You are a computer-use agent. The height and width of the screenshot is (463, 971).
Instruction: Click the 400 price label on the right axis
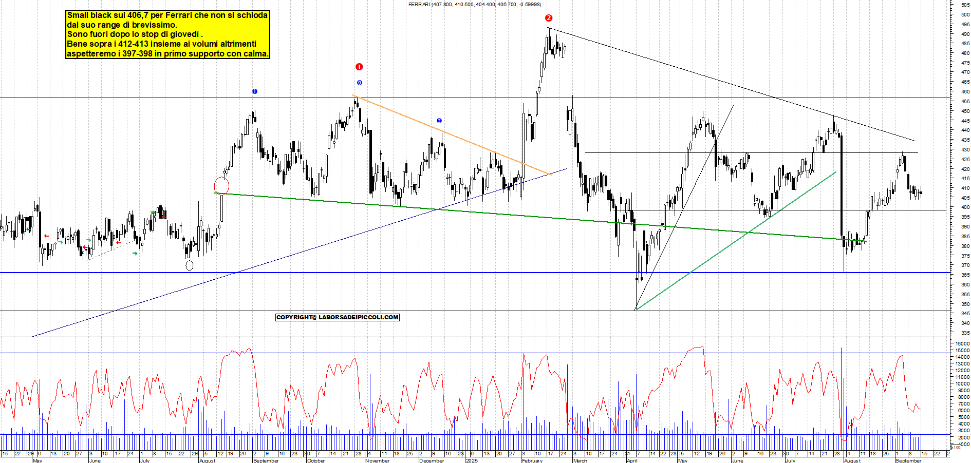(x=965, y=207)
